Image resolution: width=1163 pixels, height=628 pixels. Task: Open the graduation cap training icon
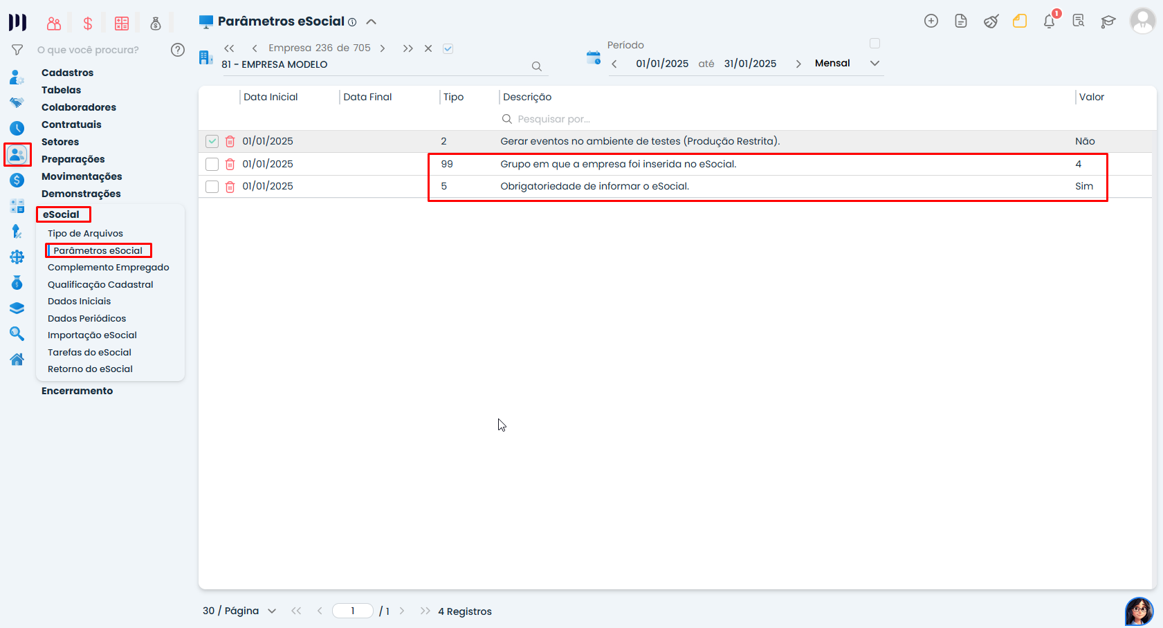(1108, 21)
